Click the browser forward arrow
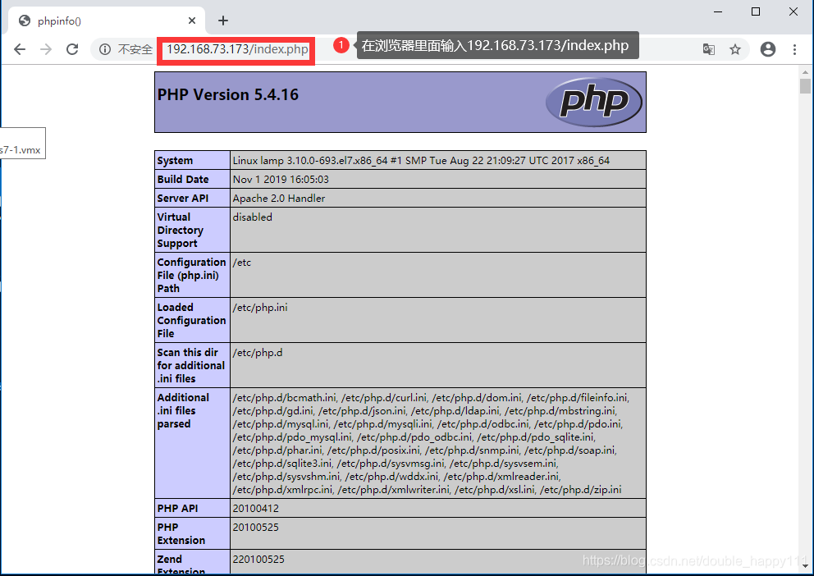Screen dimensions: 814x576 46,49
